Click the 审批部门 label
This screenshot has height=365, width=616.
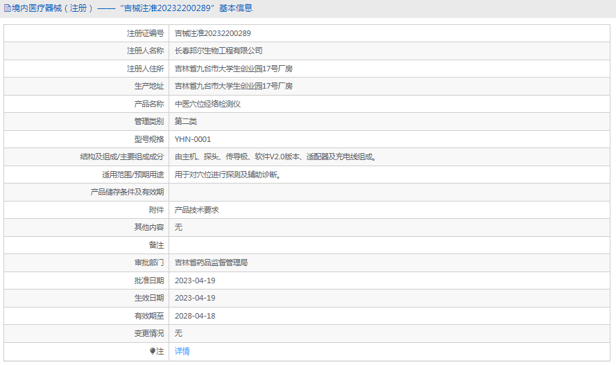click(x=149, y=262)
